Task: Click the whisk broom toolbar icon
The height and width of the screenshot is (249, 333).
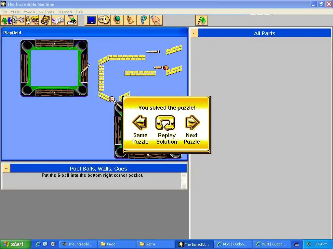Action: [x=130, y=20]
